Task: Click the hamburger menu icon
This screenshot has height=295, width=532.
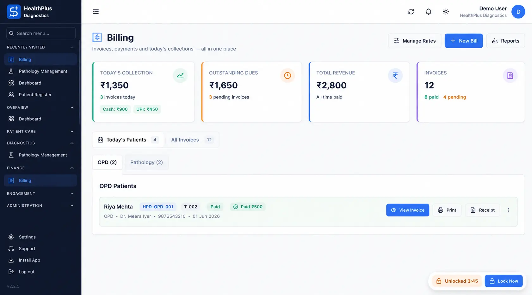Action: coord(96,12)
